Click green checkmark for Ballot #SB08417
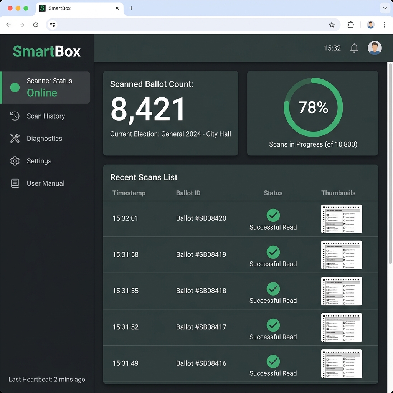393x393 pixels. 273,325
